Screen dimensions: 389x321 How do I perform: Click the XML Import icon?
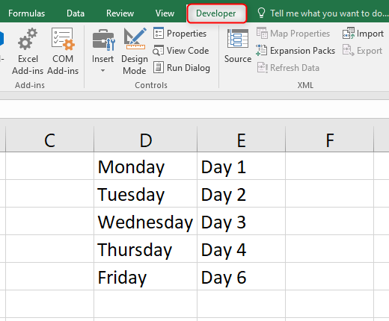349,33
